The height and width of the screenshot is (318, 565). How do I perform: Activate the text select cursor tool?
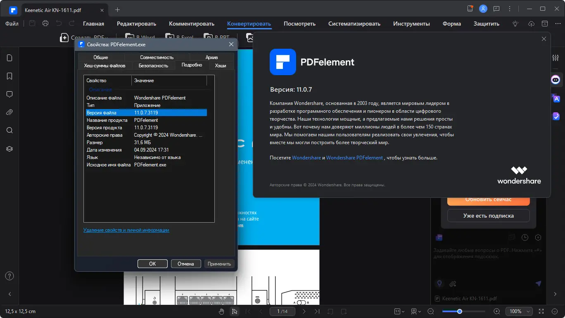235,311
